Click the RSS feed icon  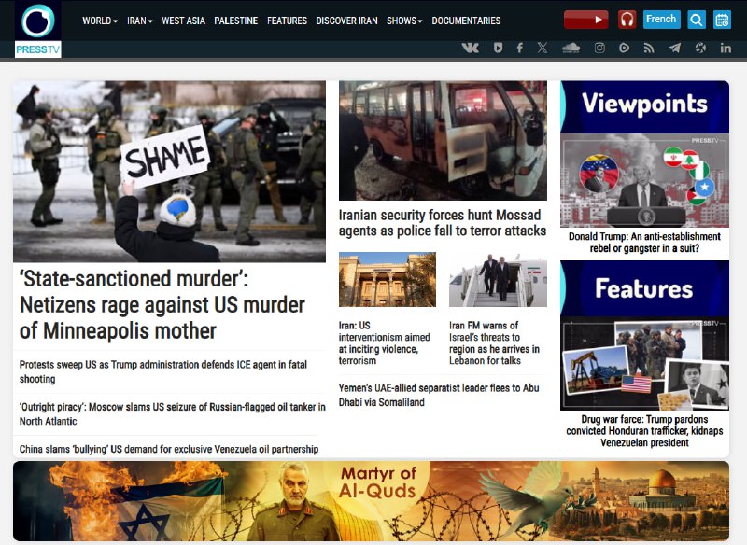tap(649, 48)
